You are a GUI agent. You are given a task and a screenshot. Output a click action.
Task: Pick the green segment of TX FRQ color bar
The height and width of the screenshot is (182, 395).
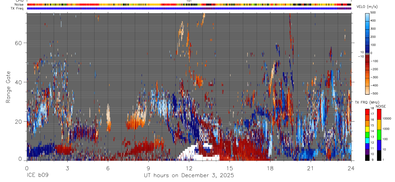click(x=367, y=134)
